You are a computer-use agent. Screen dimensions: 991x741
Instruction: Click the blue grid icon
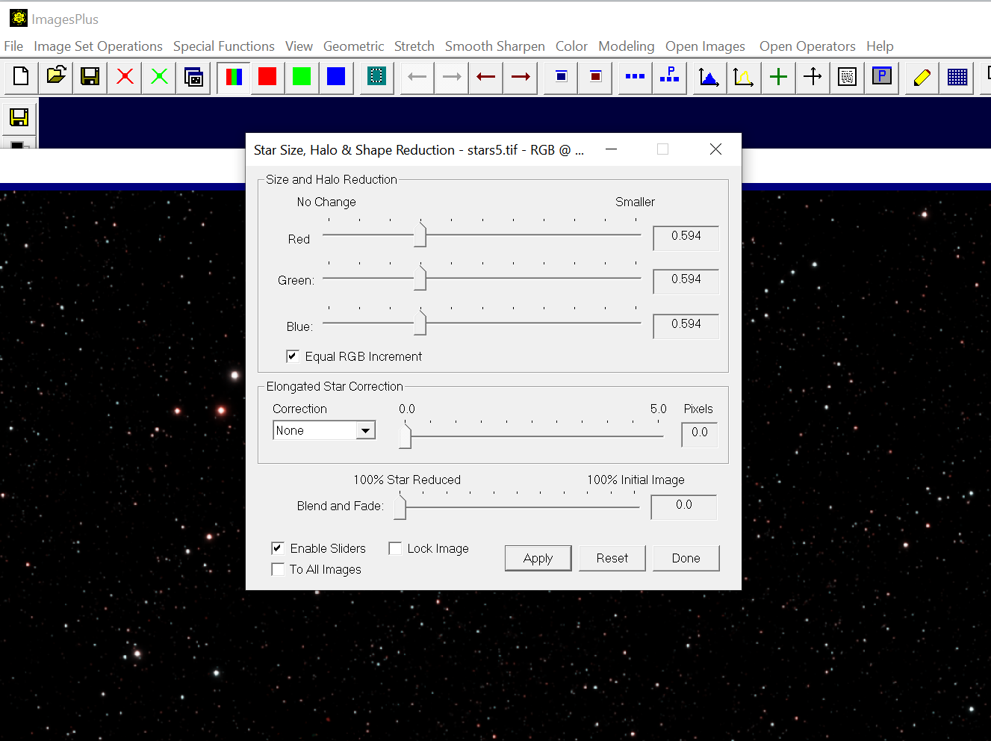tap(957, 76)
